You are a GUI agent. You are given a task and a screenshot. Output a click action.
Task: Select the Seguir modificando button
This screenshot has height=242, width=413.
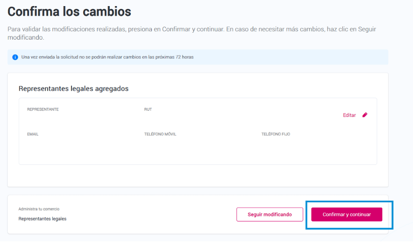click(x=270, y=214)
